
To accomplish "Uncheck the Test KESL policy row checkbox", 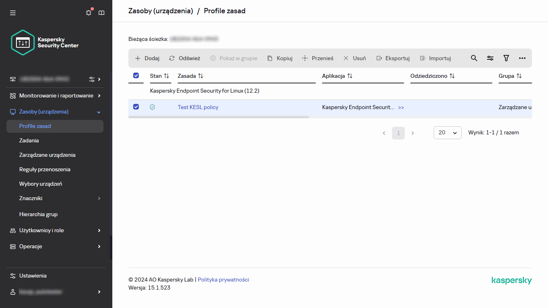I will click(136, 107).
